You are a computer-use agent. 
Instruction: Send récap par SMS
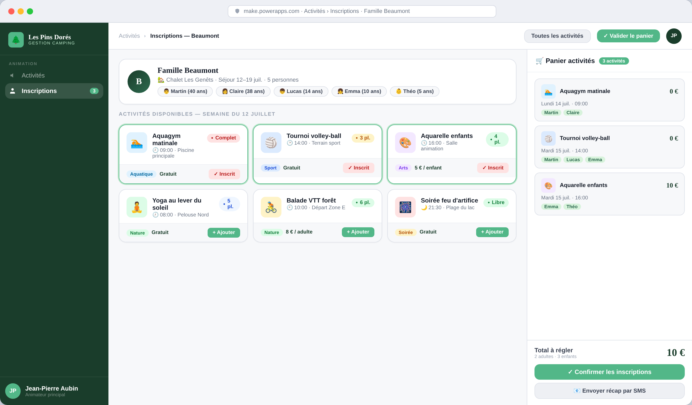[x=609, y=391]
